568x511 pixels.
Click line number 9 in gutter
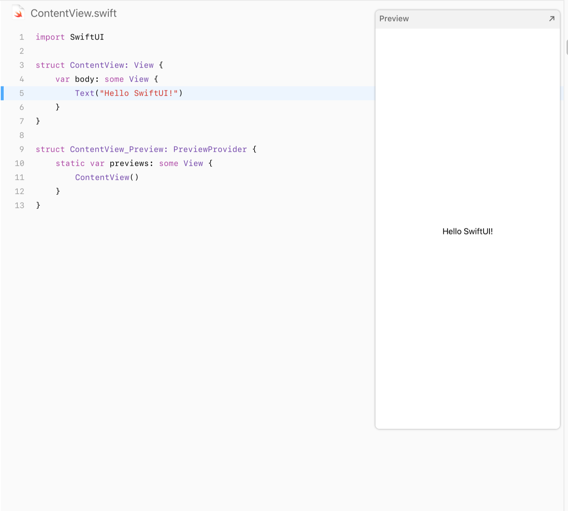(21, 149)
